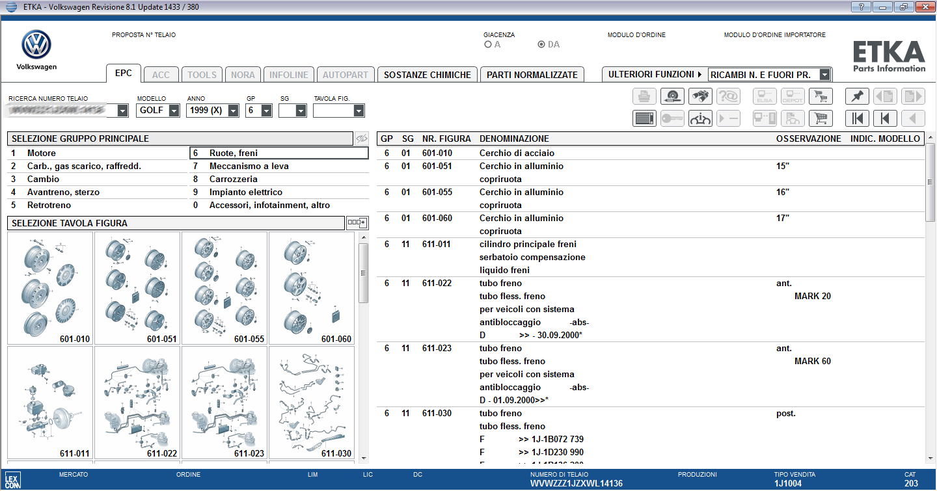Open ULTERIORI FUNZIONI menu
Viewport: 937px width, 491px height.
coord(655,75)
